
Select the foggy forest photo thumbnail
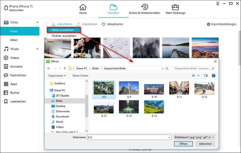click(x=146, y=48)
